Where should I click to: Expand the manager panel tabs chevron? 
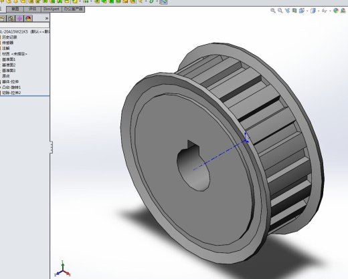(x=47, y=19)
